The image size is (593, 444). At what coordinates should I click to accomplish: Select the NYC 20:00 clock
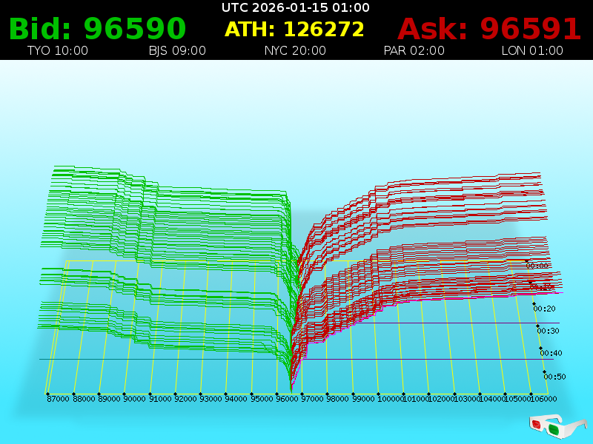coord(295,51)
